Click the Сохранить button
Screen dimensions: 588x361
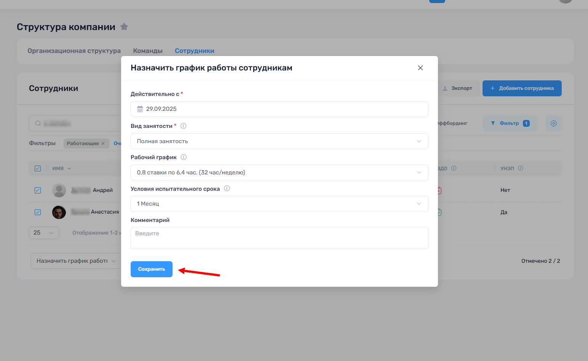[x=152, y=269]
